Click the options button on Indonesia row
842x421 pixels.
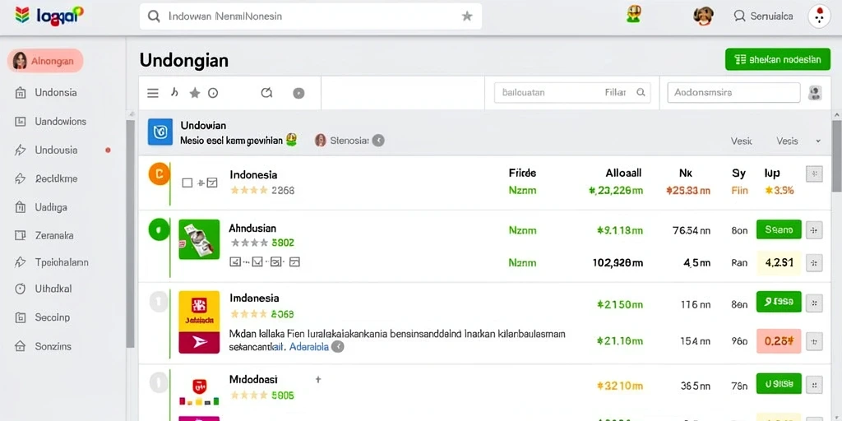[x=815, y=173]
